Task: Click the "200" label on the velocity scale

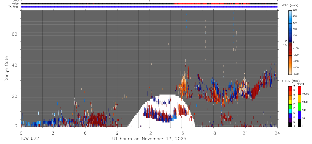Action: [x=295, y=29]
